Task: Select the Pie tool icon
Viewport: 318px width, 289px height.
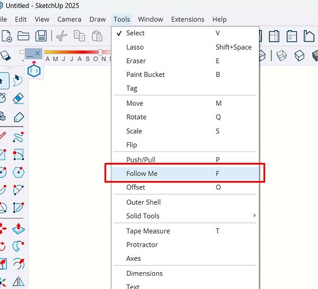Action: (19, 208)
